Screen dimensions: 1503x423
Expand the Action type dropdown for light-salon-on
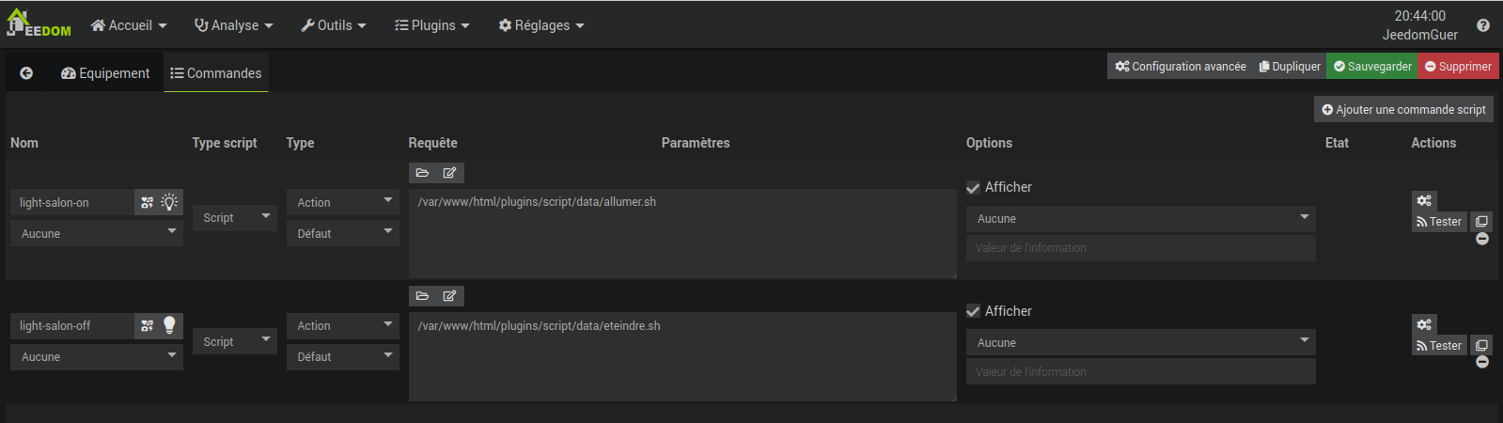343,202
